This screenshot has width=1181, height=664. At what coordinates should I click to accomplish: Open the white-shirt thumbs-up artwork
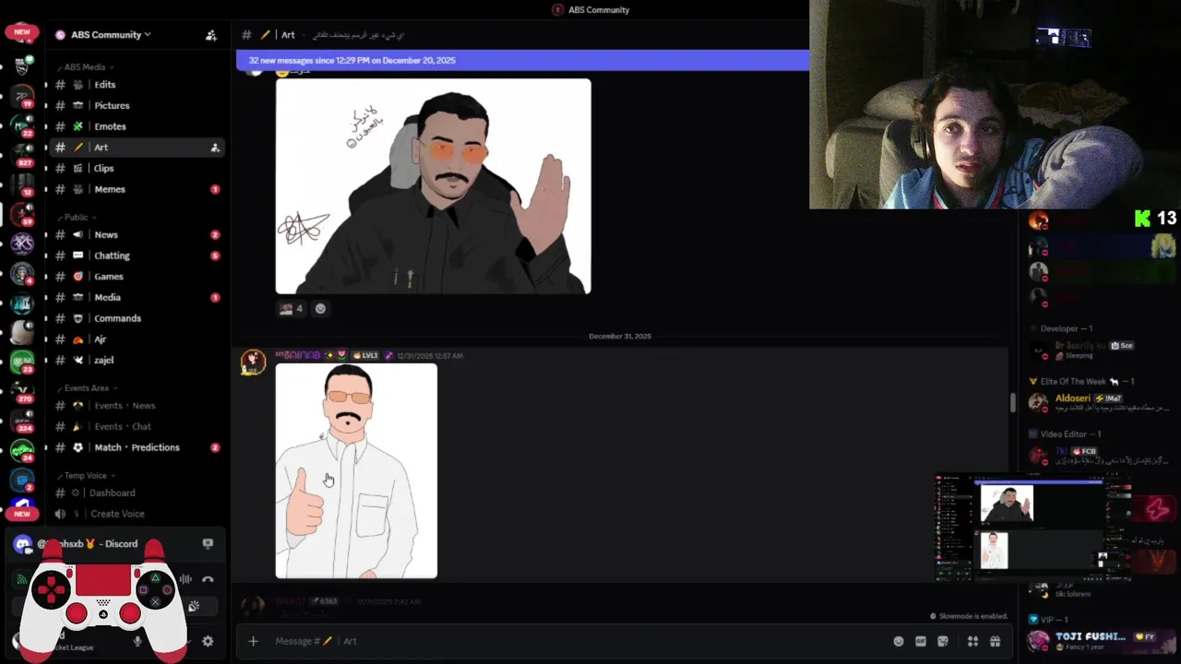coord(356,471)
